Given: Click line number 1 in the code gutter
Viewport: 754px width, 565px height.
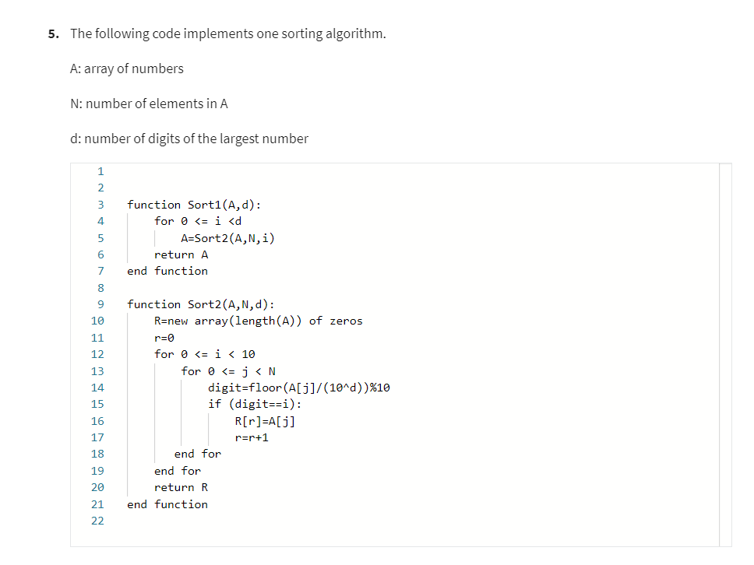Looking at the screenshot, I should tap(100, 170).
